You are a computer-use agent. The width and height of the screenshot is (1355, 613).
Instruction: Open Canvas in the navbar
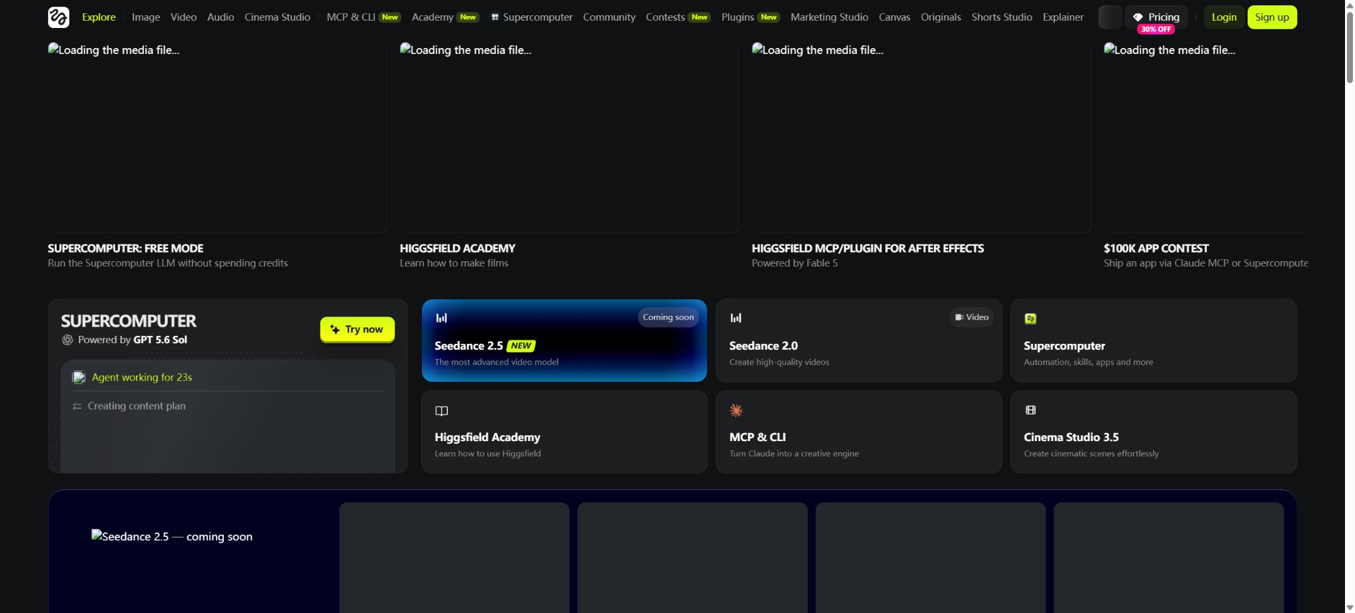pos(894,17)
